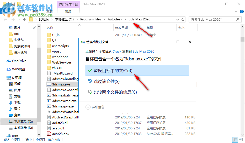Viewport: 245px width, 143px height.
Task: Sort by the 修改日期 column header
Action: point(121,28)
